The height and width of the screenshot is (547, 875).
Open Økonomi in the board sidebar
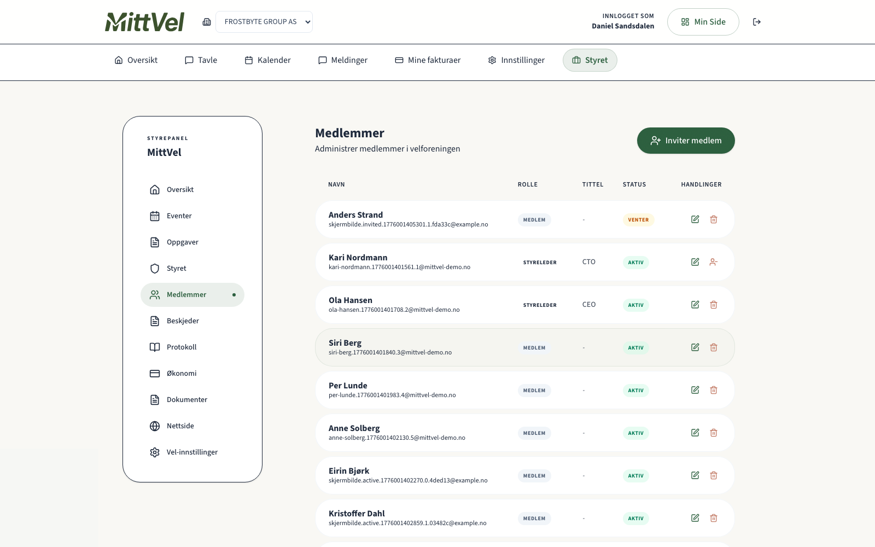(x=182, y=374)
